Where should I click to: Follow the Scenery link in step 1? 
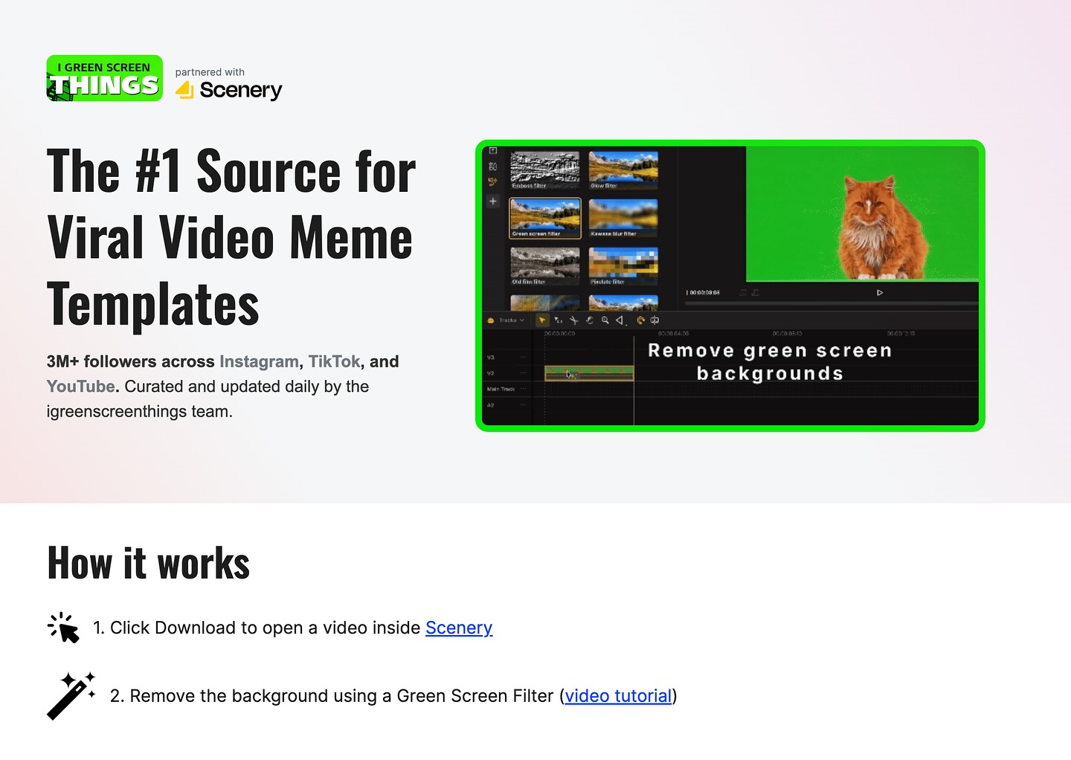[x=459, y=628]
